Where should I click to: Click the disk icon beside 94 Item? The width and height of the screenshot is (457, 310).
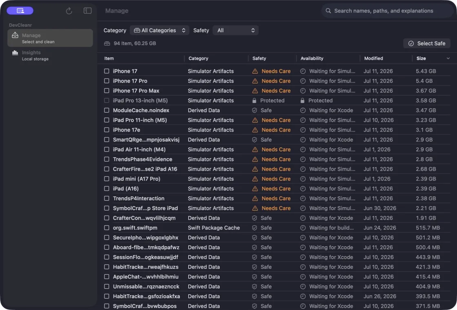coord(107,43)
